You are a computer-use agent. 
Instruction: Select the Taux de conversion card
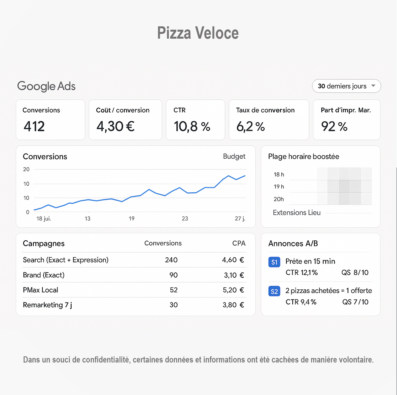269,120
